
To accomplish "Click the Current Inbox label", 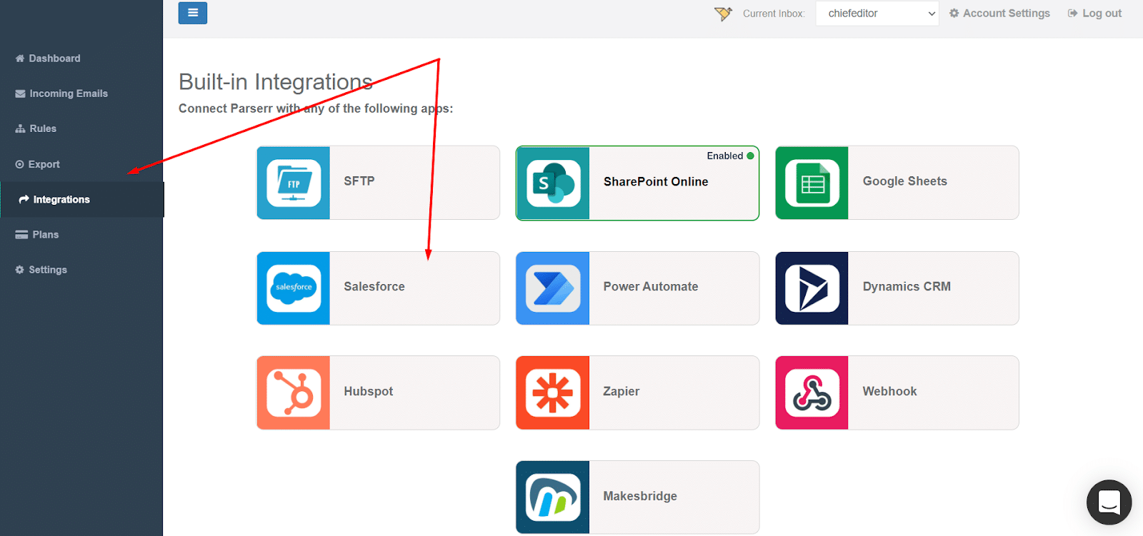I will (774, 14).
